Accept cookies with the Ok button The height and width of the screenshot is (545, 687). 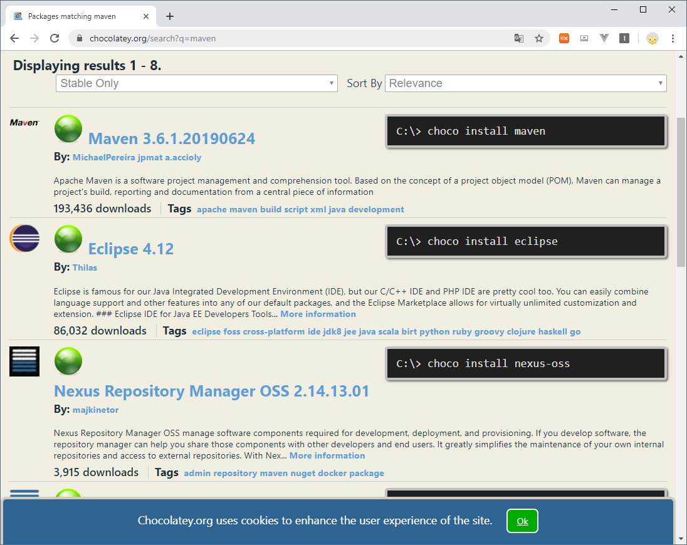coord(522,521)
